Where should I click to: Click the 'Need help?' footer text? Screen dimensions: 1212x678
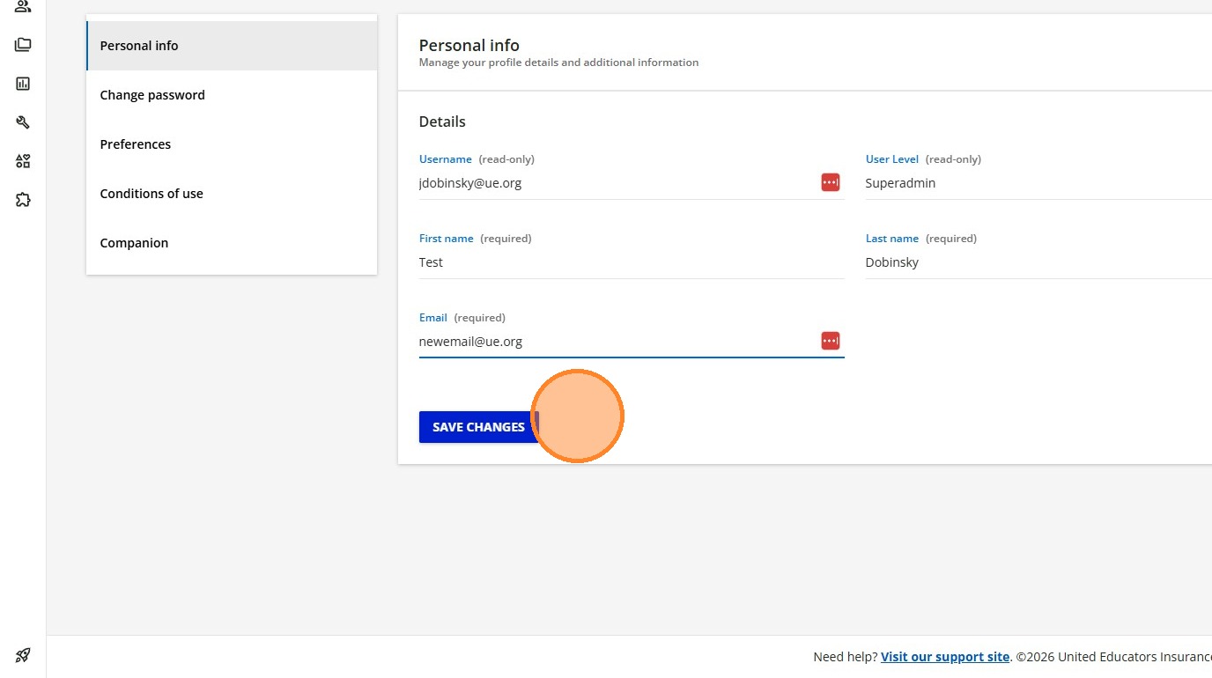(846, 657)
